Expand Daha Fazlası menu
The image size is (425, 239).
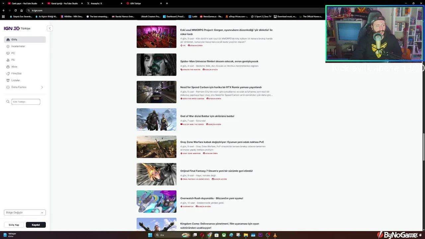25,87
